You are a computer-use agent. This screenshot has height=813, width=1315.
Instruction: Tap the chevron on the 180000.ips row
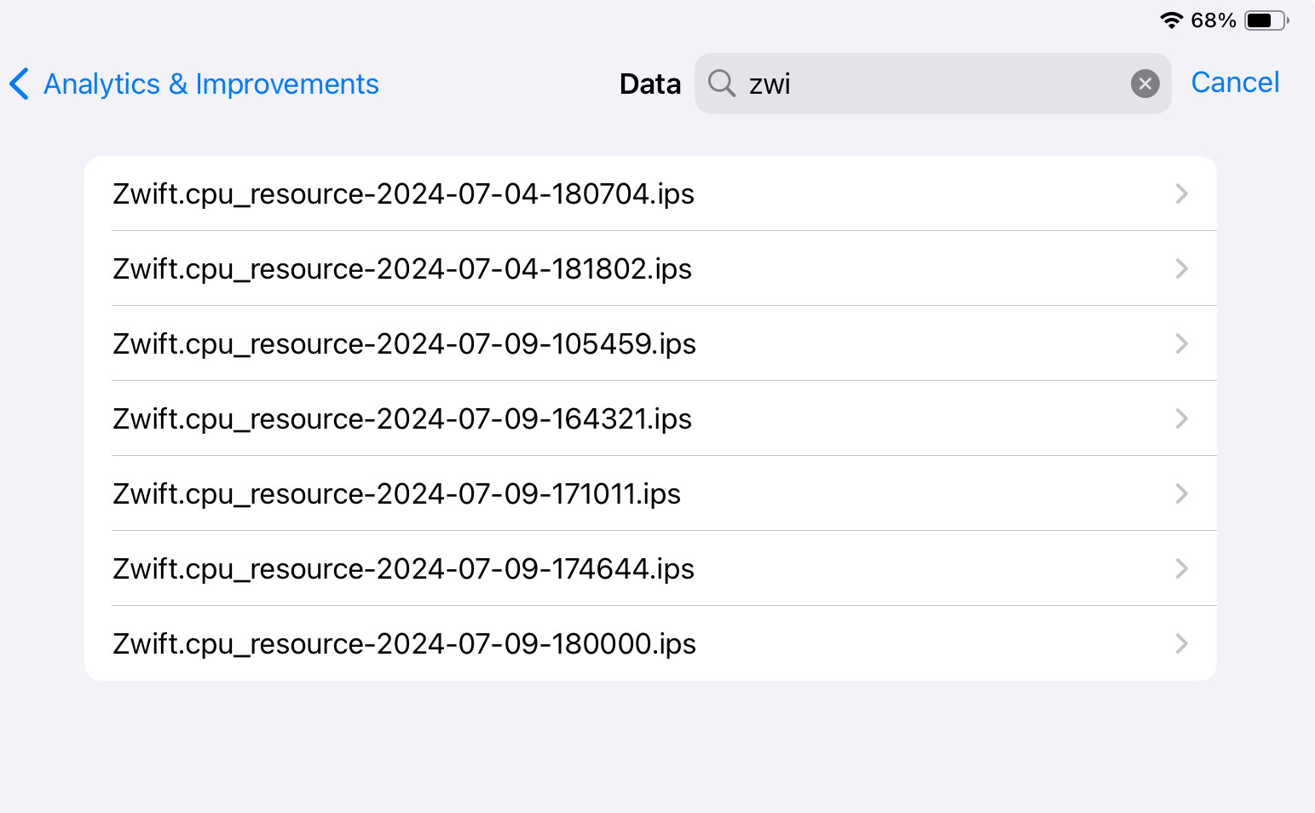(x=1181, y=644)
